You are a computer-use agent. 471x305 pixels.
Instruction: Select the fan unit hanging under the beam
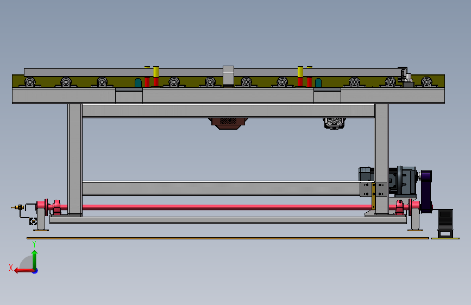tap(334, 123)
